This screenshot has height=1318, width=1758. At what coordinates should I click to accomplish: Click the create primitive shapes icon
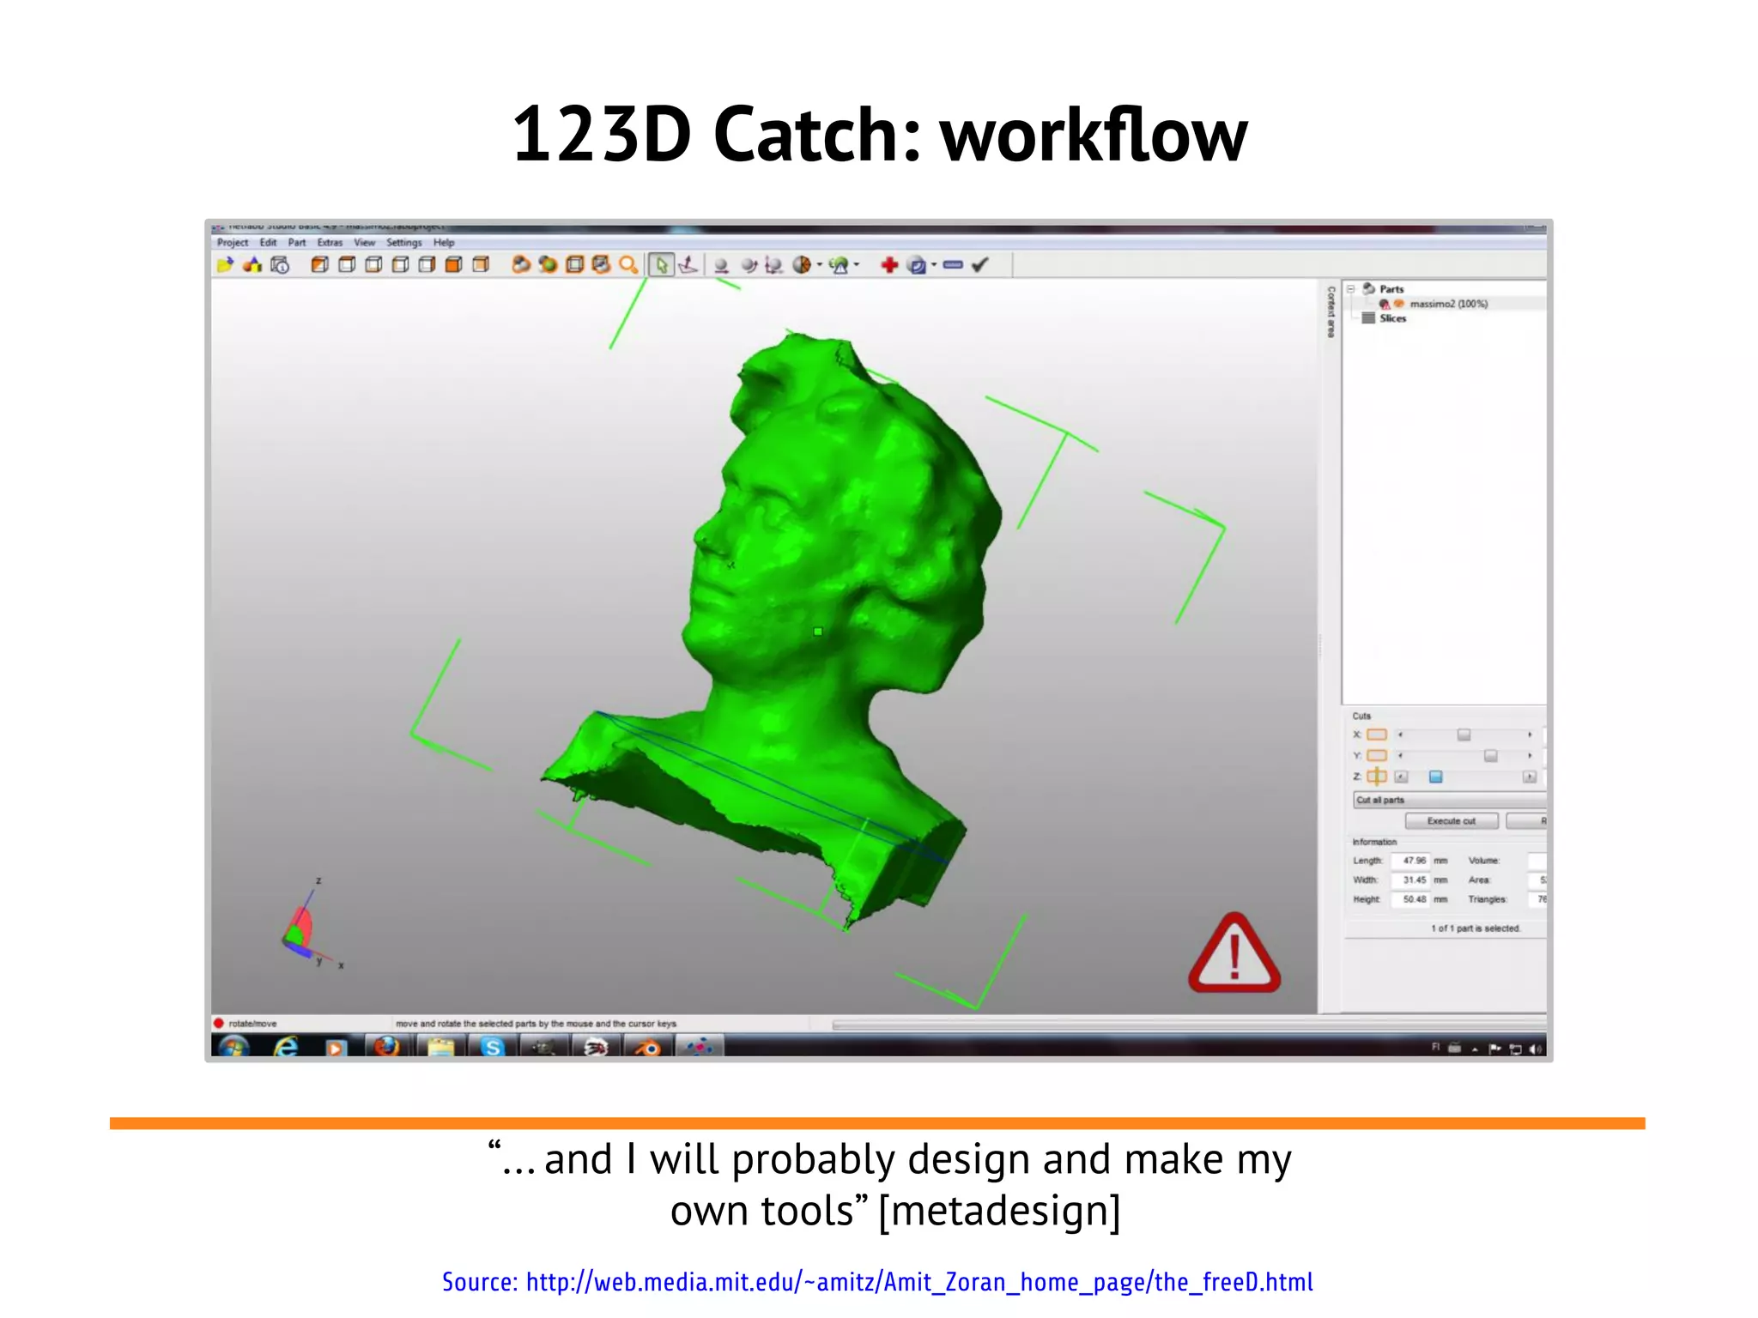[252, 265]
